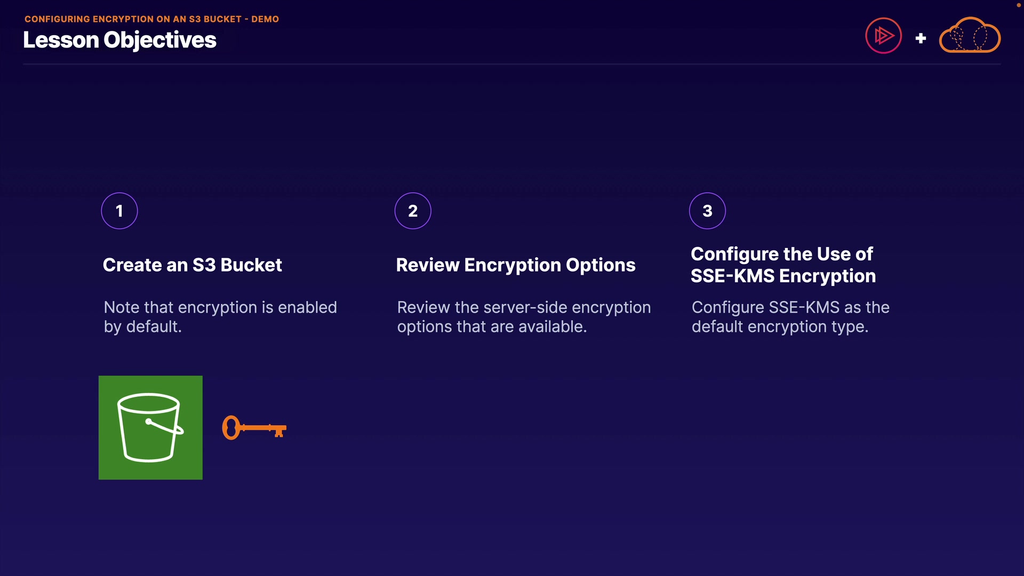Select the Review Encryption Options heading
The image size is (1024, 576).
[515, 265]
